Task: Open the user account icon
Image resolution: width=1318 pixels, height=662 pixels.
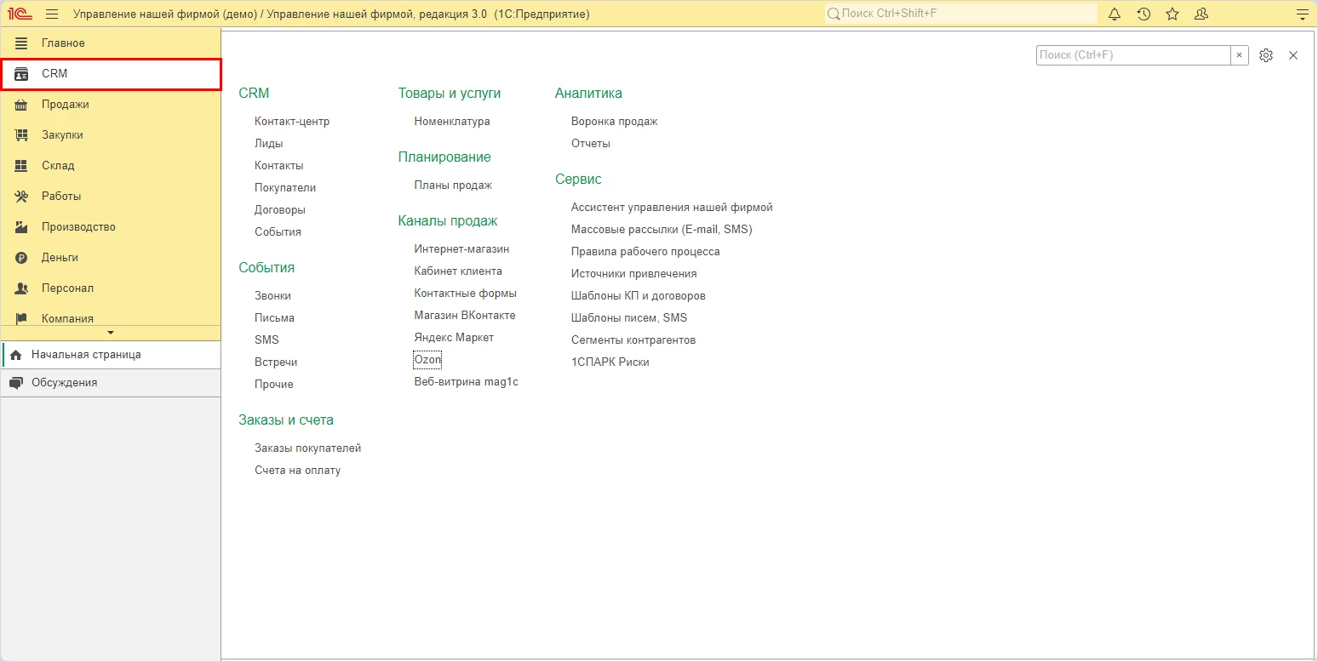Action: (x=1201, y=14)
